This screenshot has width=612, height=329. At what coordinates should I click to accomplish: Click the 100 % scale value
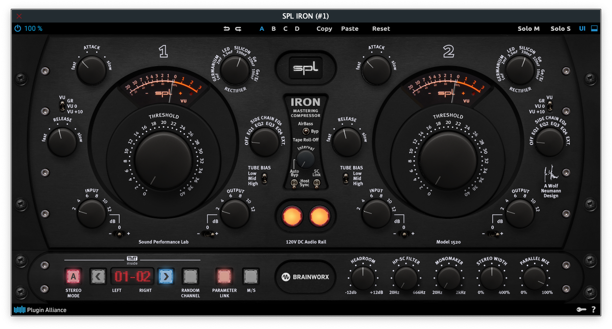[33, 29]
